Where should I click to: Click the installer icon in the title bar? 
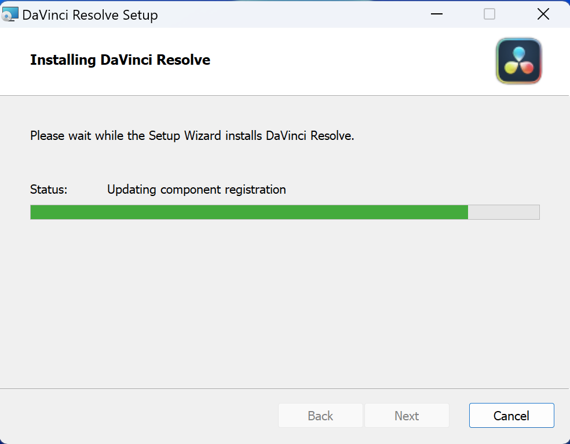(11, 14)
